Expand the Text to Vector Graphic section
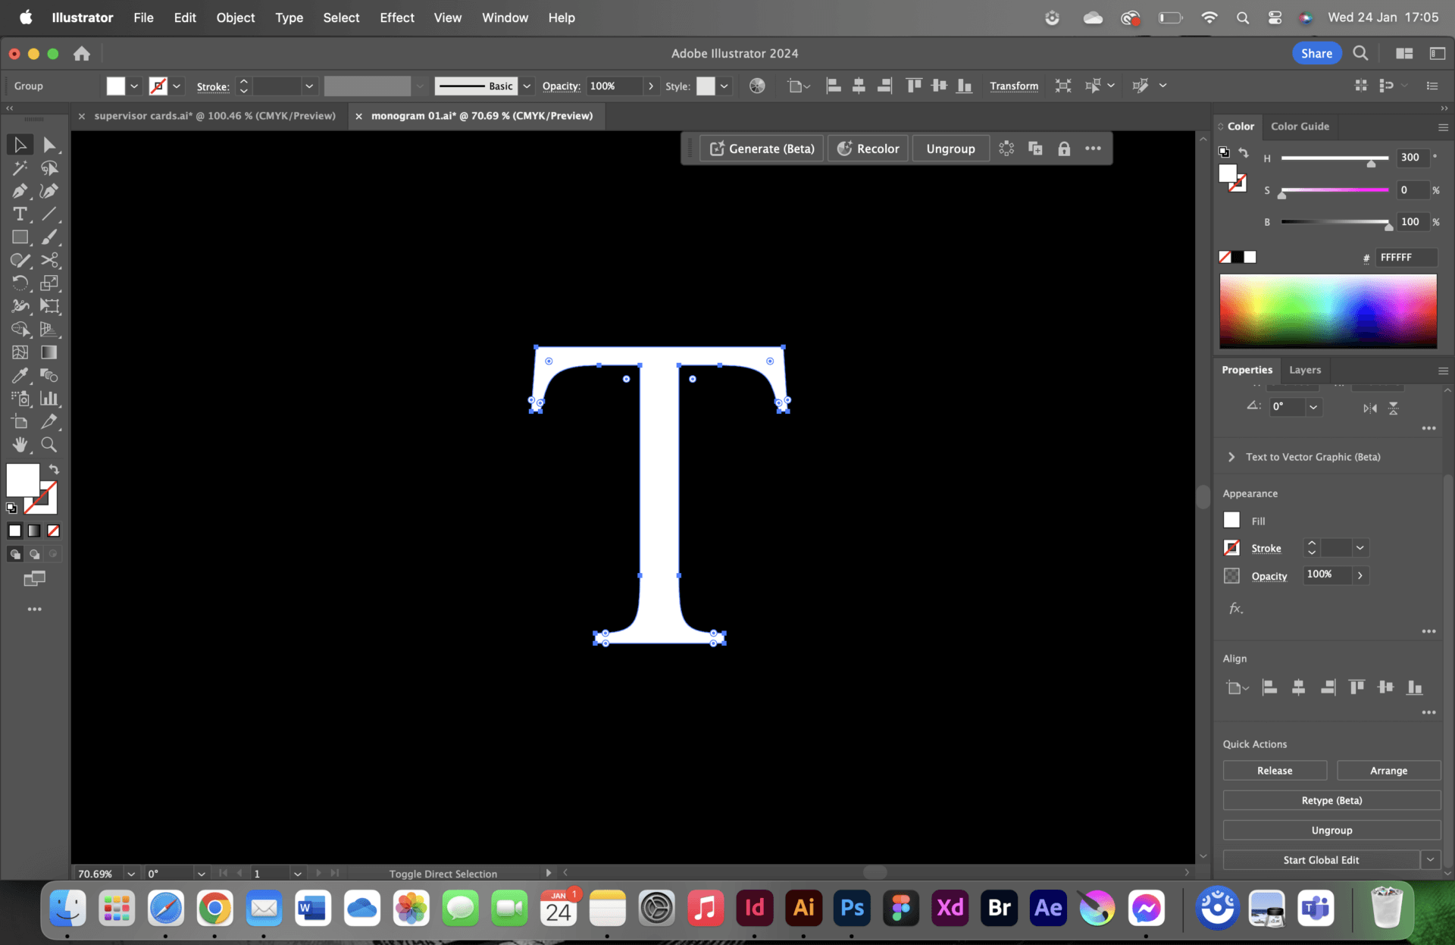 (1231, 457)
